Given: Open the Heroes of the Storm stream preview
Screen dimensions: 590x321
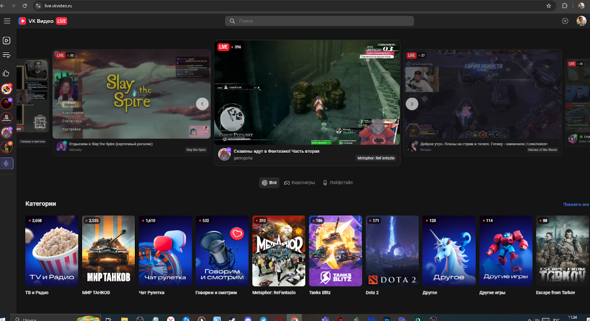Looking at the screenshot, I should tap(483, 94).
